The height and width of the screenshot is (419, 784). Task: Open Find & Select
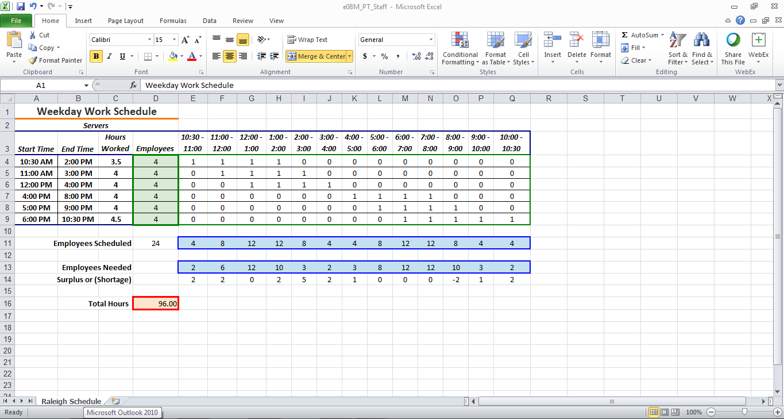coord(701,48)
